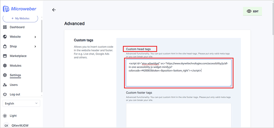Click the QXwvWJGW username
Screen dimensions: 274x128
coord(20,125)
